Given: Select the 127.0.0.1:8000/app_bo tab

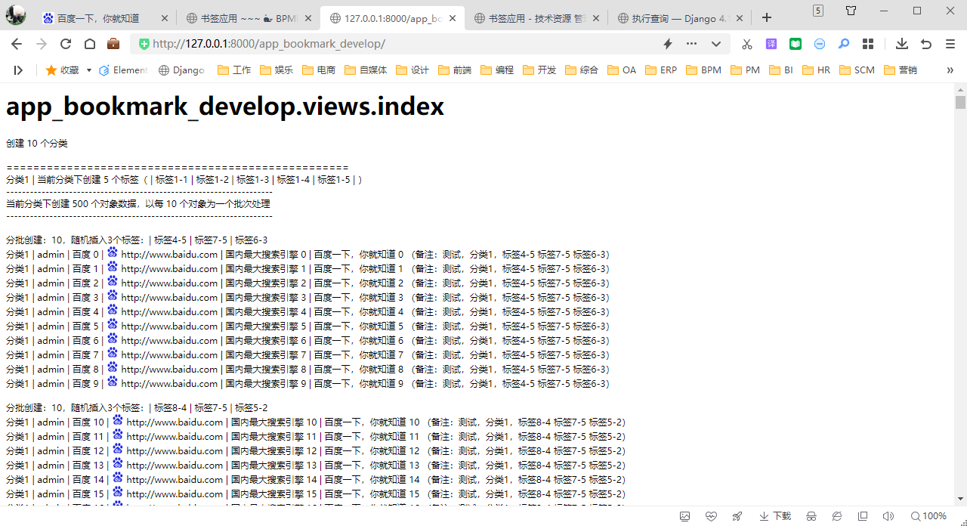Looking at the screenshot, I should (392, 18).
